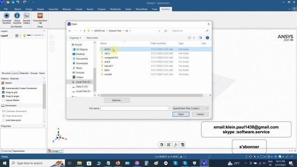Click Windows Start button
This screenshot has height=167, width=297.
(x=4, y=163)
